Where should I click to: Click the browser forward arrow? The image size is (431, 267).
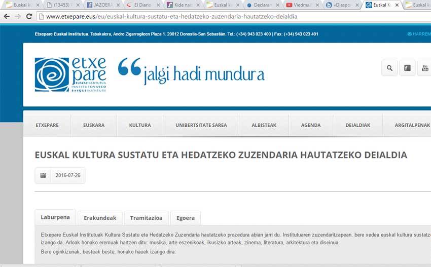[x=18, y=16]
